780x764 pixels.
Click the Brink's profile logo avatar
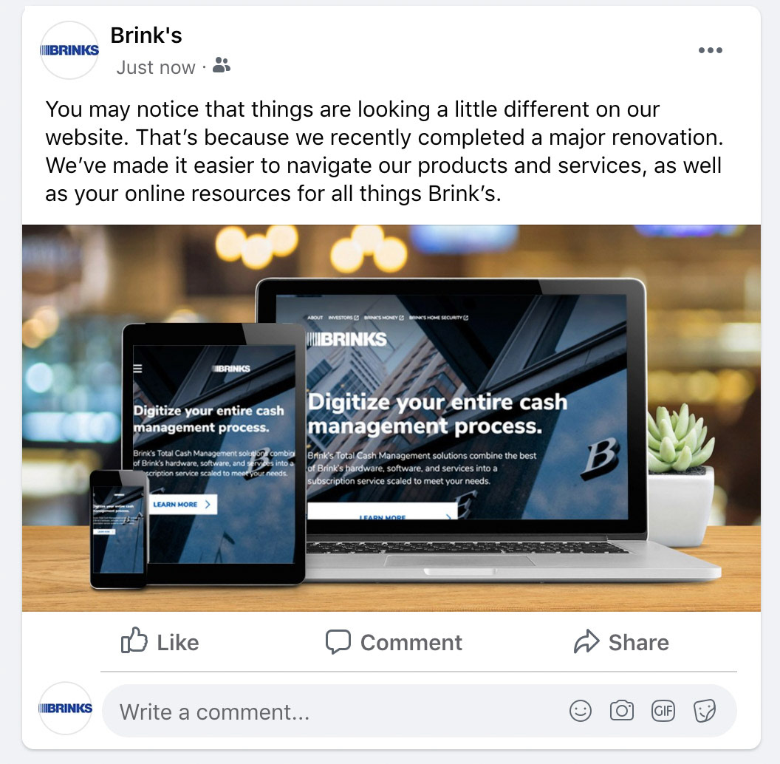coord(69,50)
